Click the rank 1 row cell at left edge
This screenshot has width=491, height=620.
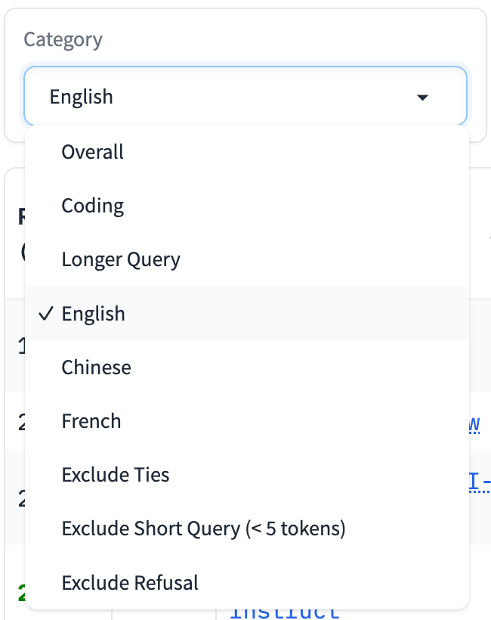click(x=20, y=346)
